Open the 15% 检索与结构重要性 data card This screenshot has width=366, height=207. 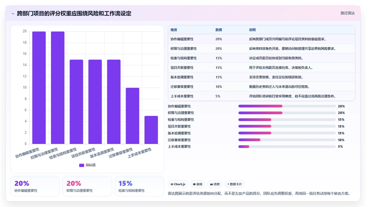pyautogui.click(x=139, y=186)
